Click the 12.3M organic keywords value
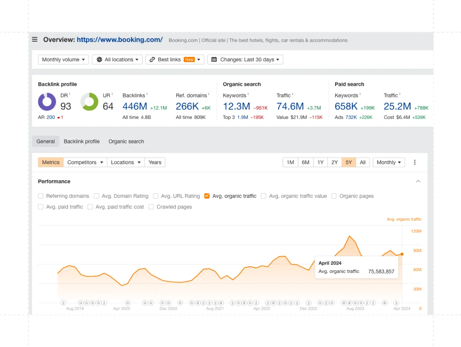 (x=236, y=106)
